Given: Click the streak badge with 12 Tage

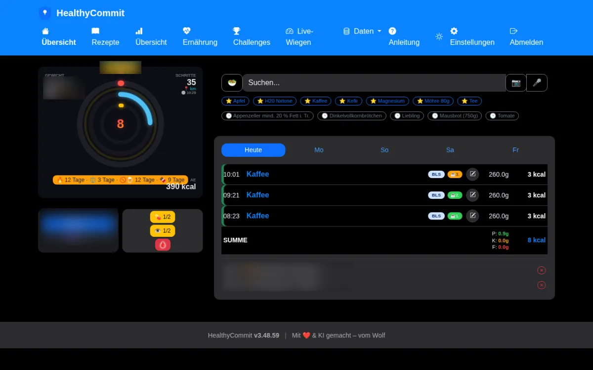Looking at the screenshot, I should pyautogui.click(x=121, y=180).
